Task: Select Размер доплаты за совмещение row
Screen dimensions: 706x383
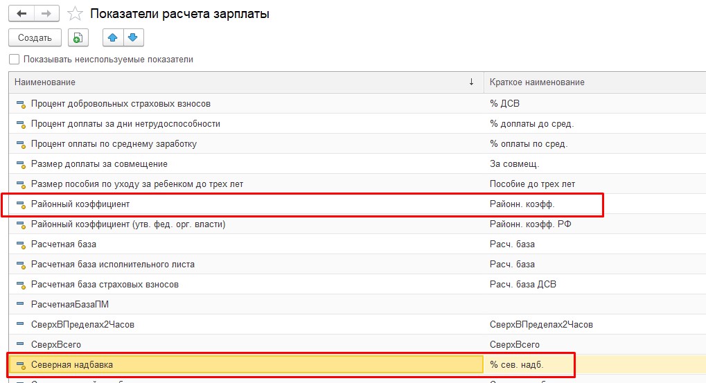Action: click(x=99, y=164)
